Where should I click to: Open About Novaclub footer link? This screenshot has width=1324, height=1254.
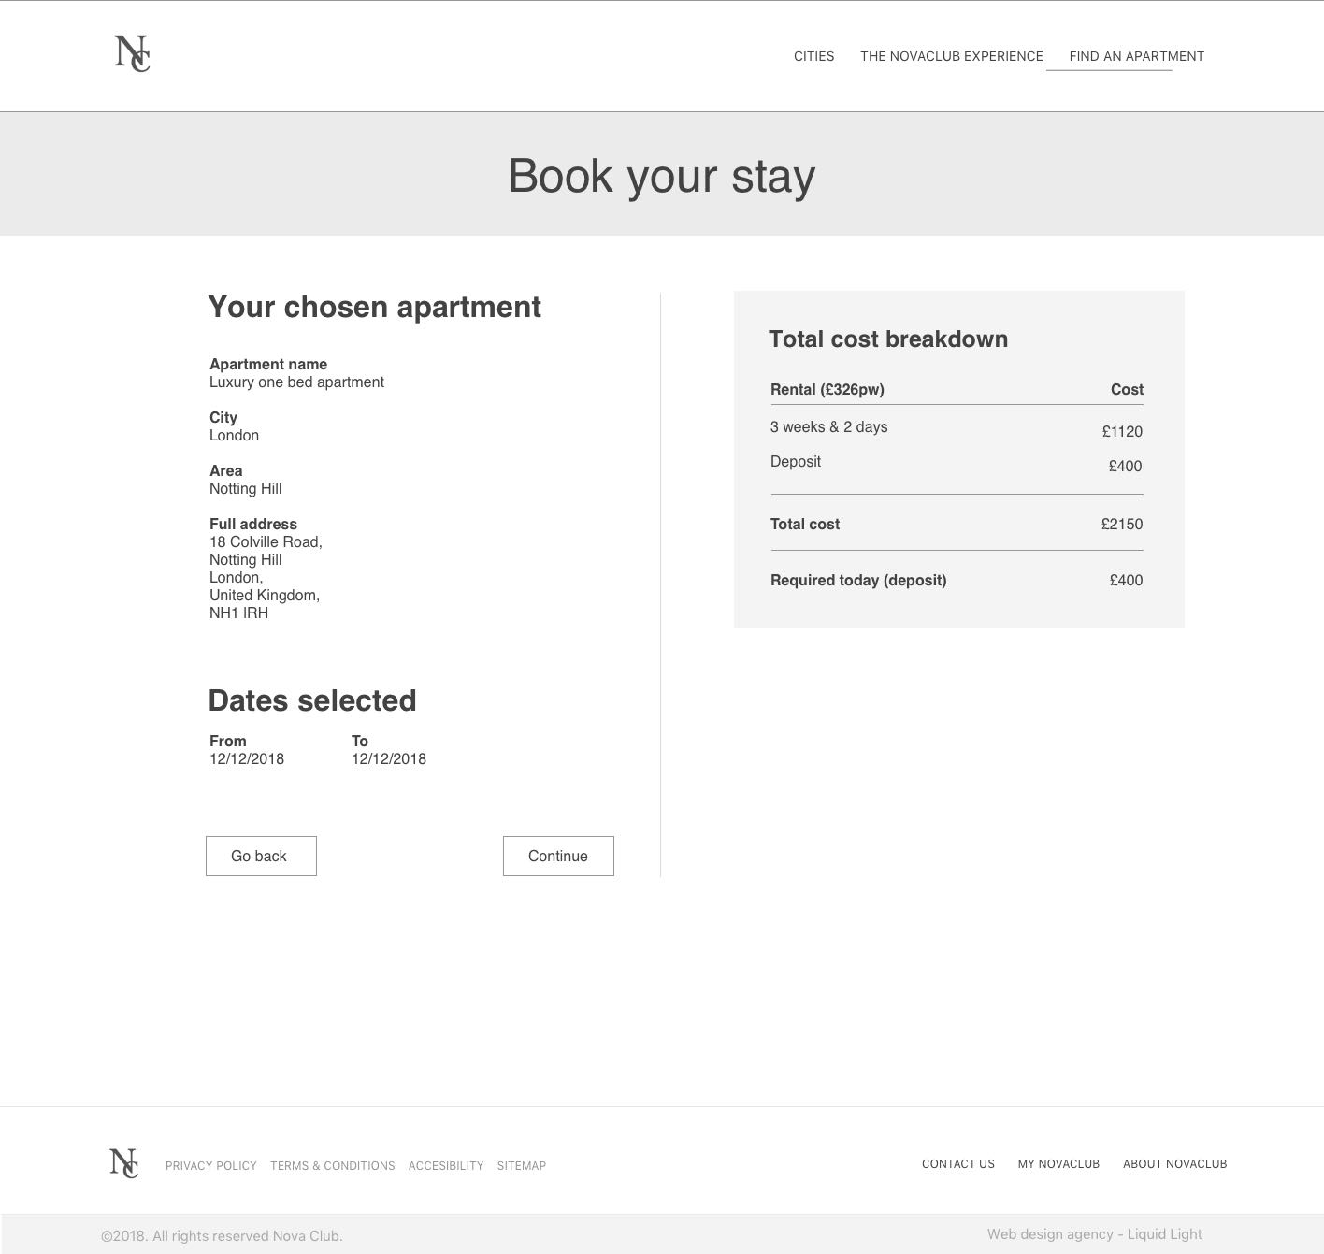(x=1174, y=1164)
